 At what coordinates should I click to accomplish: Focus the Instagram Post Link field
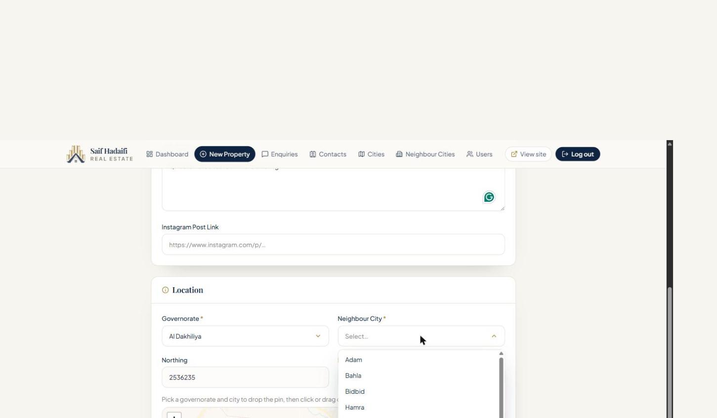[333, 244]
